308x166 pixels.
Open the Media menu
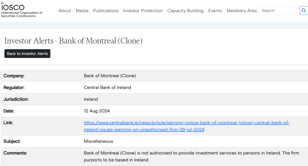82,11
